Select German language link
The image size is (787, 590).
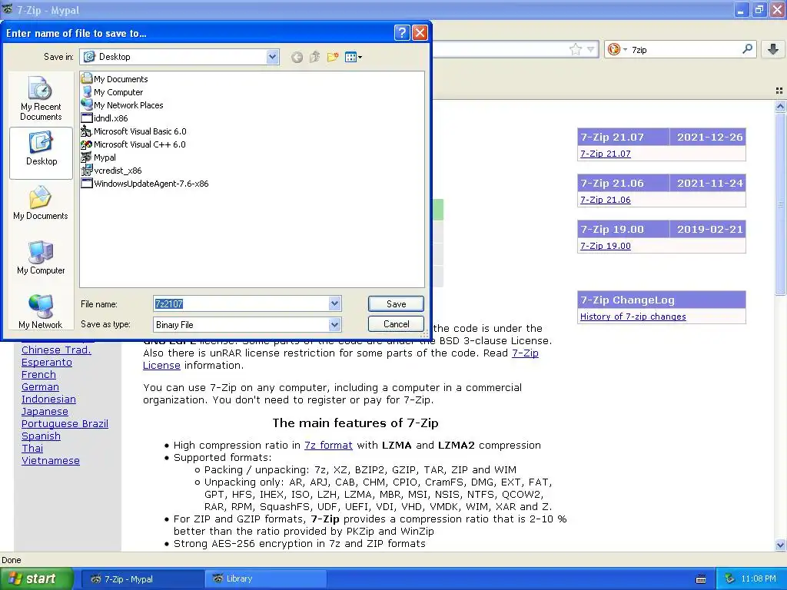pyautogui.click(x=40, y=387)
